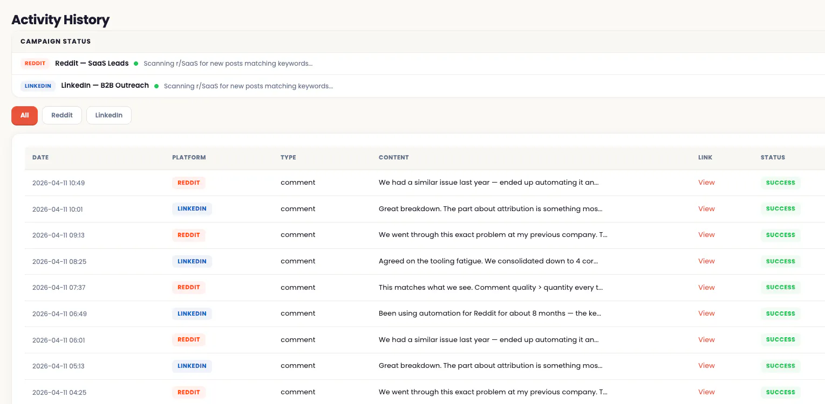This screenshot has width=825, height=404.
Task: Open View link for 04:25 entry
Action: point(706,392)
